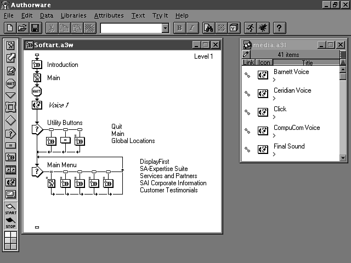Screen dimensions: 351x263
Task: Click the Paste clipboard toolbar icon
Action: [x=77, y=28]
